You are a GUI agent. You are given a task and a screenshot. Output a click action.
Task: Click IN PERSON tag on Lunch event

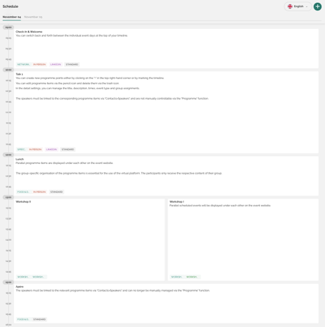[40, 192]
